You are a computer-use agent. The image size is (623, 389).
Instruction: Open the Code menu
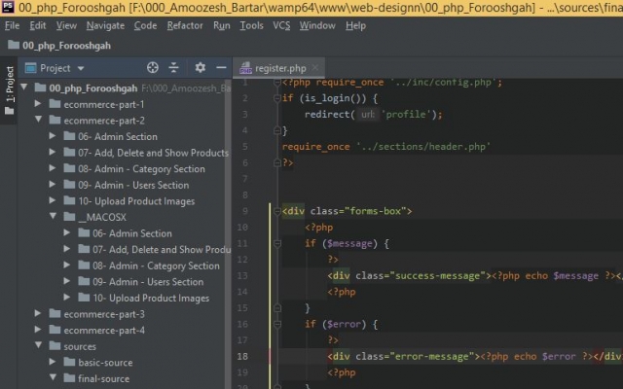[145, 26]
